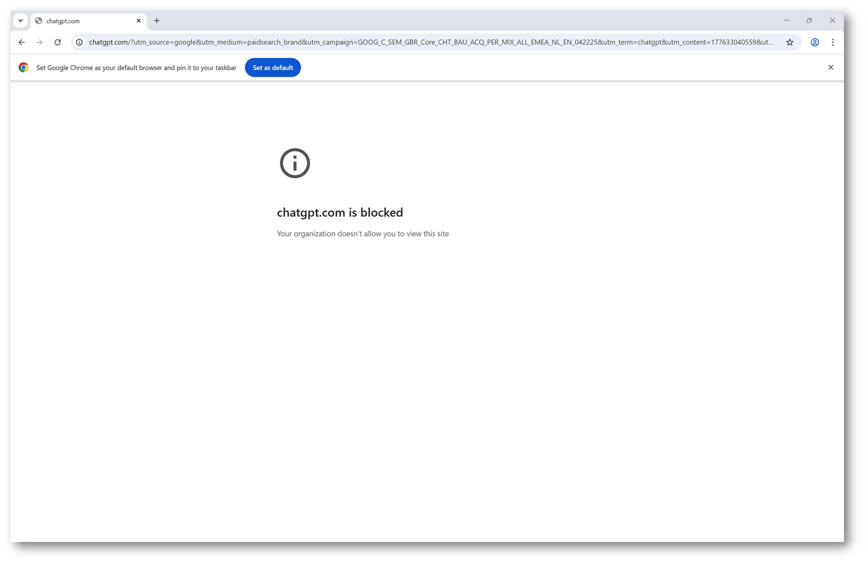The height and width of the screenshot is (563, 865).
Task: Open the Chrome profile icon
Action: (815, 42)
